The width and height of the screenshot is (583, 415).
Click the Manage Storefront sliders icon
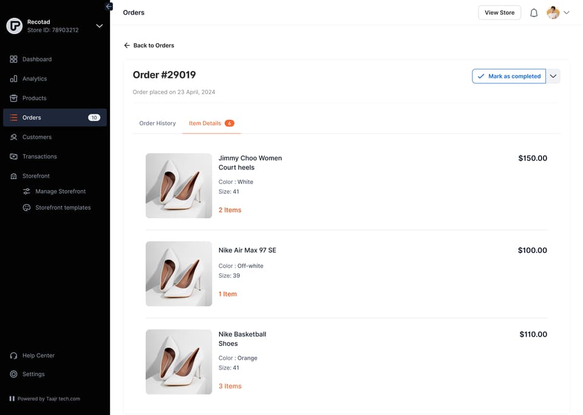point(27,191)
